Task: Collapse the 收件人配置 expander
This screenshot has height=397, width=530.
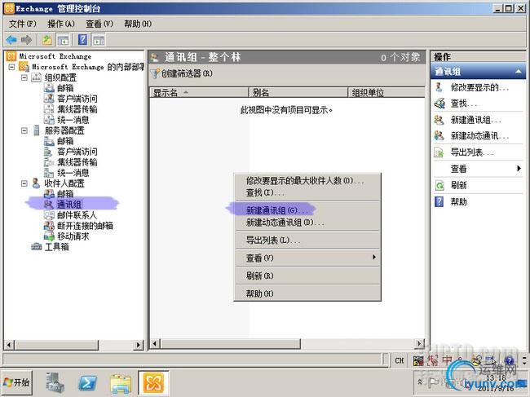Action: click(24, 183)
